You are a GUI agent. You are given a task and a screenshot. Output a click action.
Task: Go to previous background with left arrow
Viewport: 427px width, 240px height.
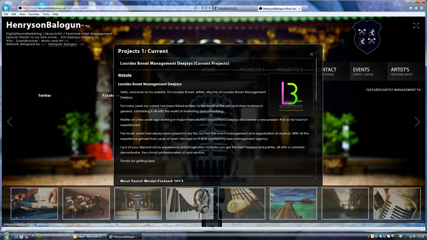point(10,122)
